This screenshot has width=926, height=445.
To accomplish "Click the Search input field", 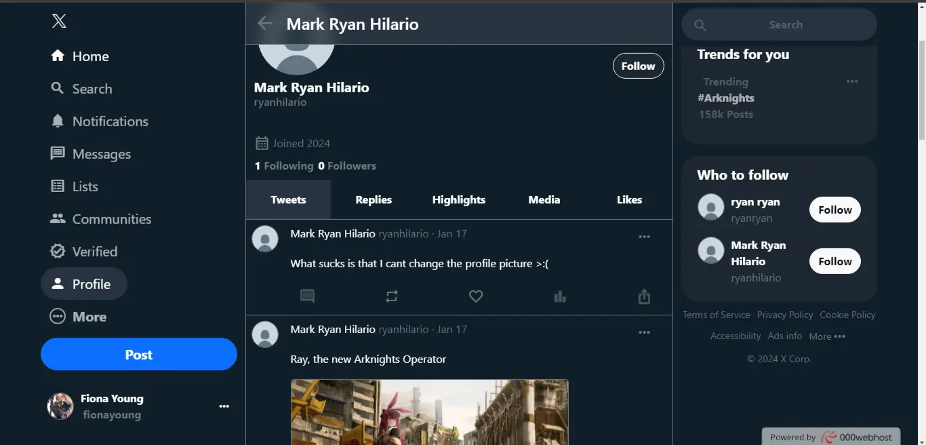I will pyautogui.click(x=785, y=25).
